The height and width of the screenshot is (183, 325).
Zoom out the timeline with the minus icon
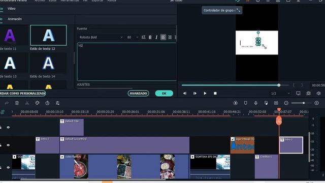[286, 103]
